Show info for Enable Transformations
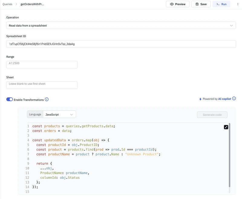Image resolution: width=242 pixels, height=199 pixels. click(47, 99)
